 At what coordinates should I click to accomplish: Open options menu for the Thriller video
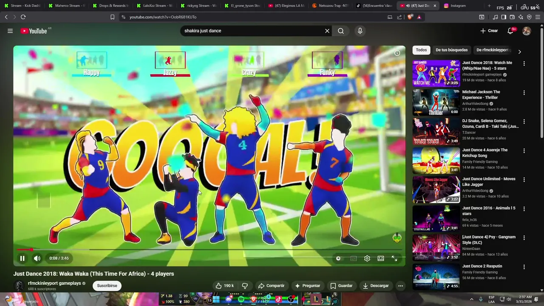pyautogui.click(x=524, y=93)
